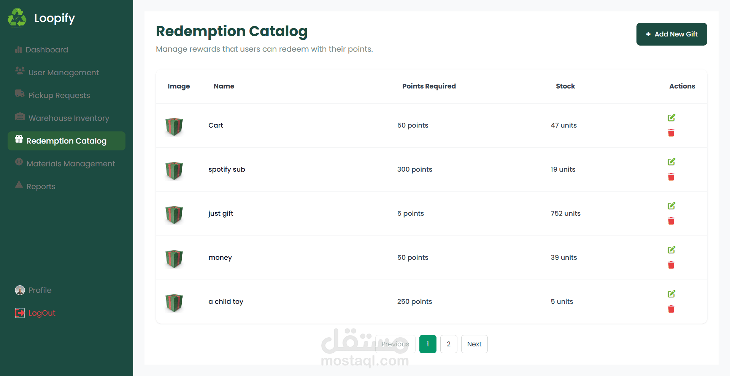Edit the just gift entry
This screenshot has height=376, width=730.
pyautogui.click(x=671, y=206)
